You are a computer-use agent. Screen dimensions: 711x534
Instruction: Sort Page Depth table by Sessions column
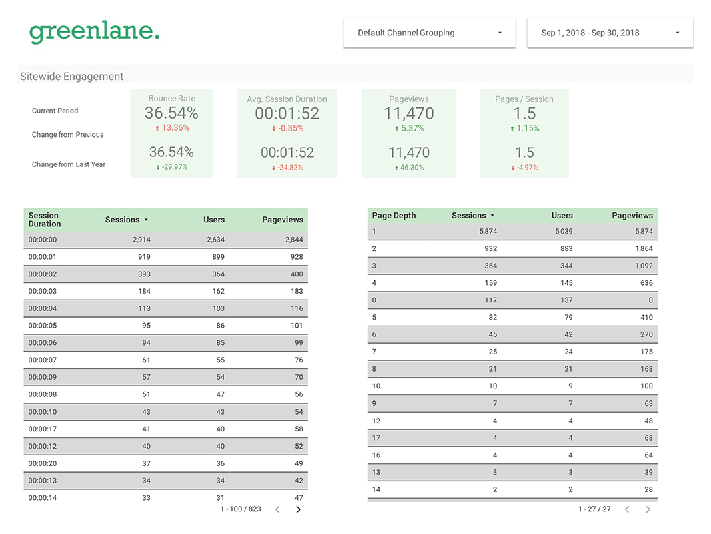[472, 216]
